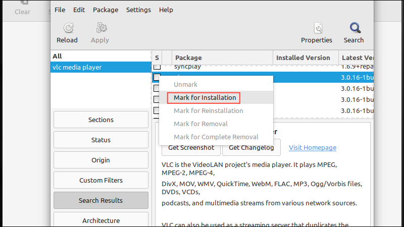404x227 pixels.
Task: Click the Reload toolbar icon
Action: tap(68, 28)
